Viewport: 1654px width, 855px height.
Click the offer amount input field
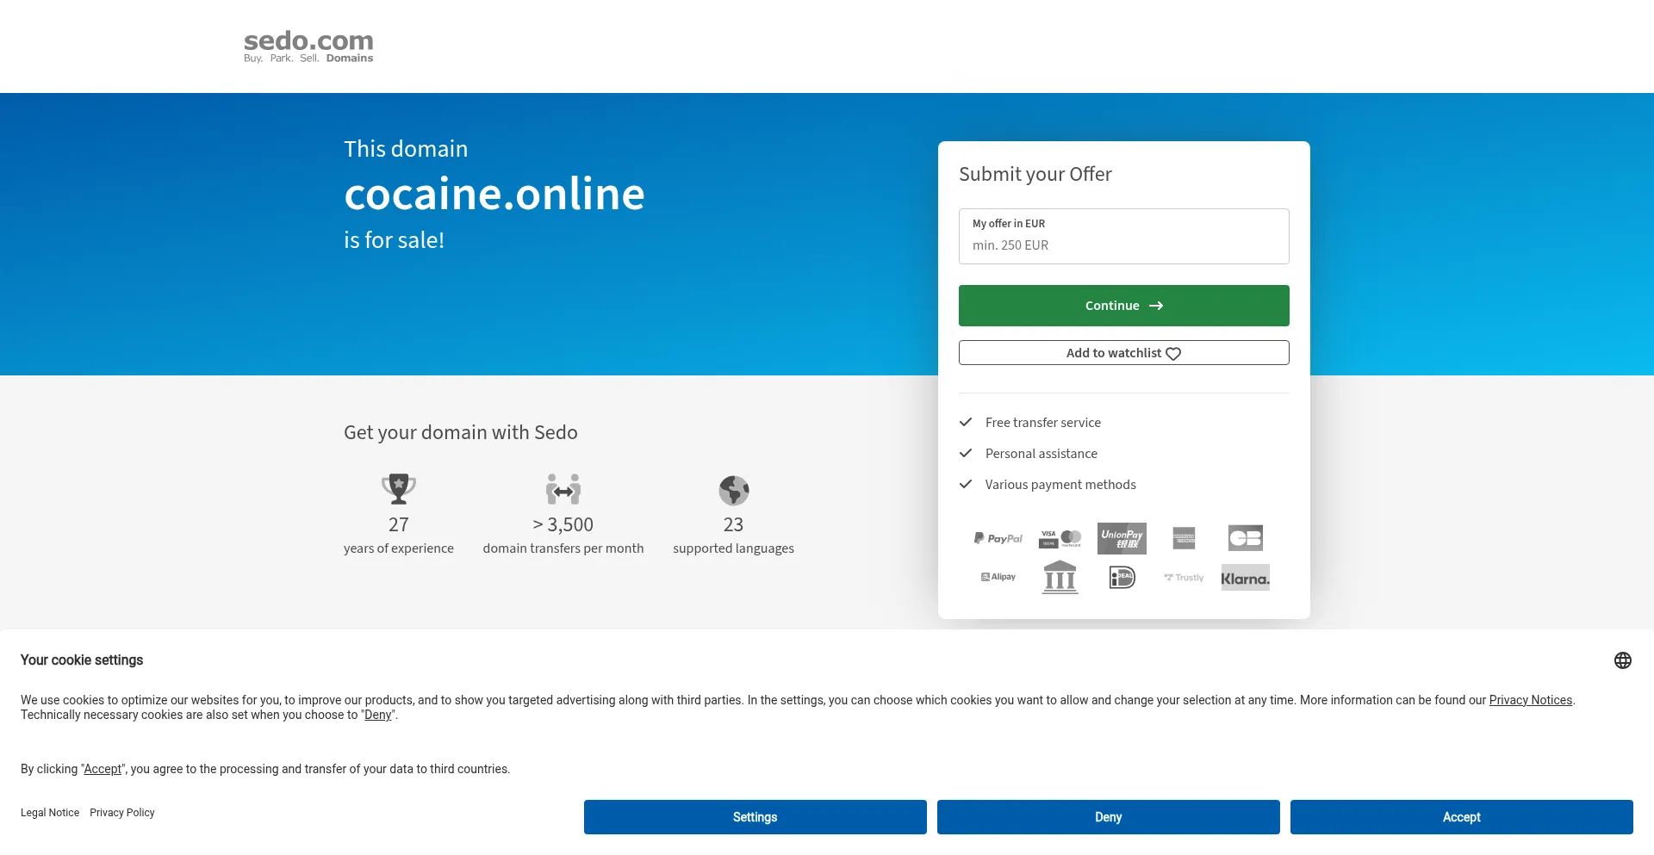coord(1123,245)
